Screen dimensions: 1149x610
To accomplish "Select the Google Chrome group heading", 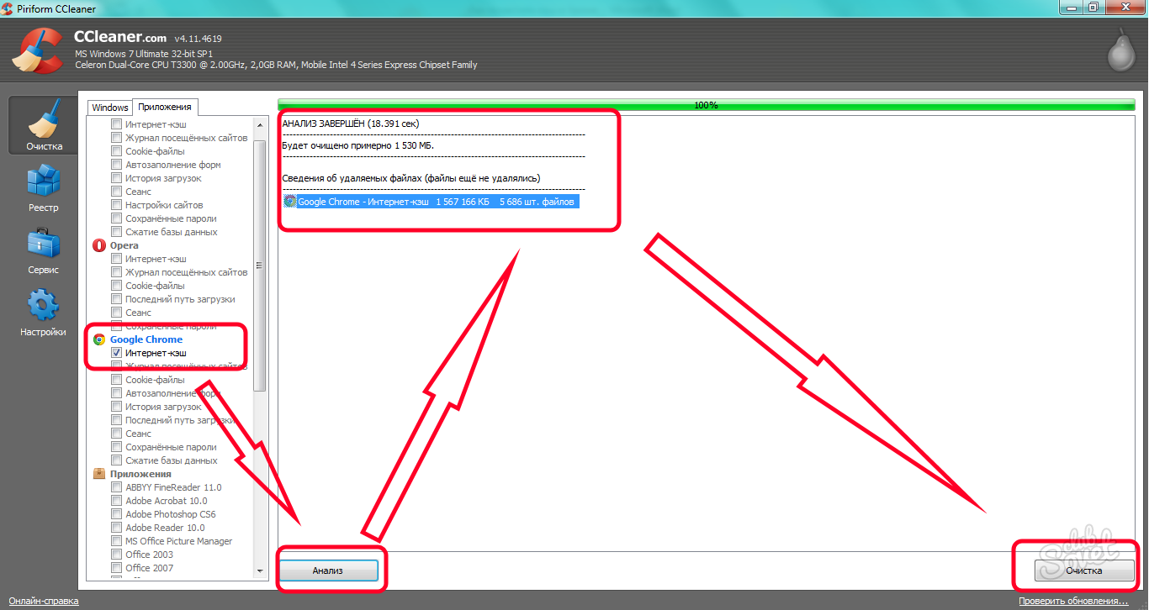I will (146, 339).
